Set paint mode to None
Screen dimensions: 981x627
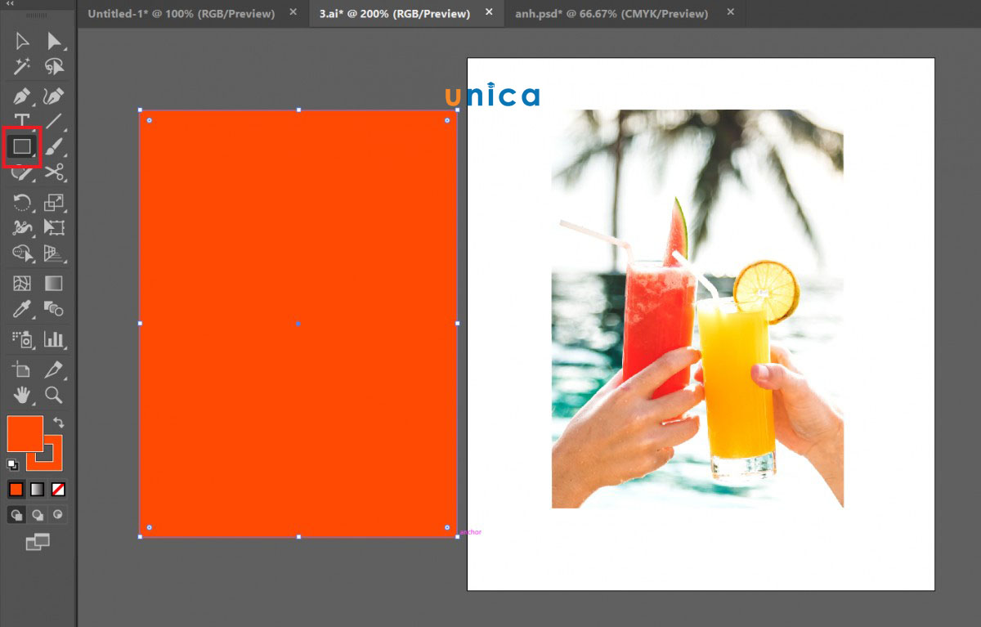(58, 490)
